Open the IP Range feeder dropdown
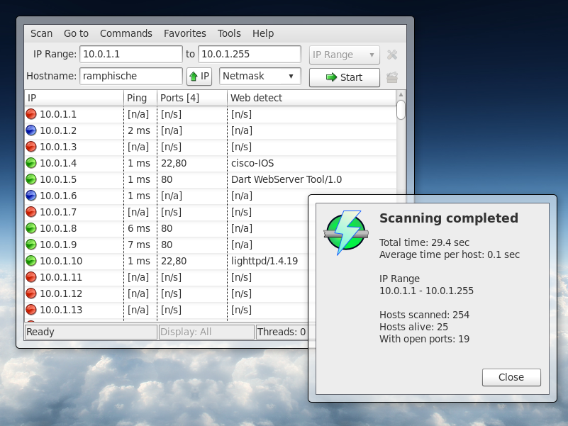This screenshot has width=568, height=426. click(x=344, y=55)
